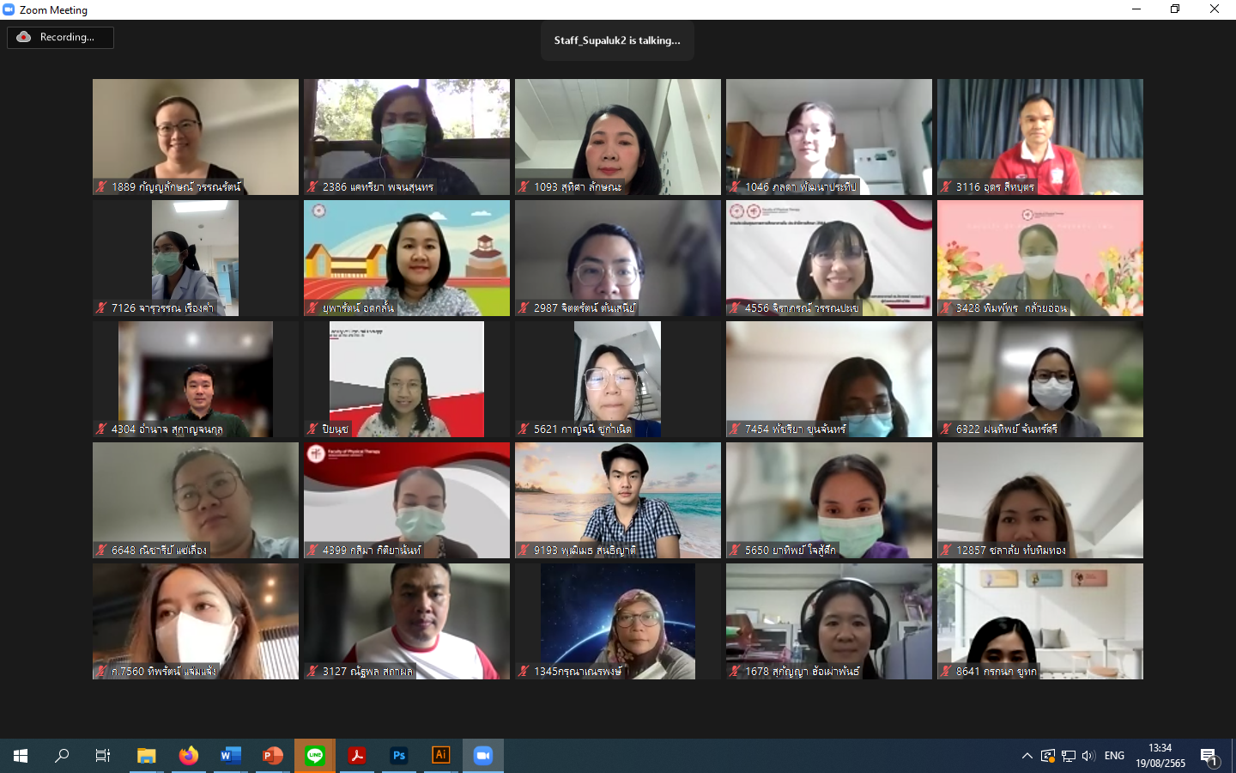Open the system volume control

point(1088,756)
